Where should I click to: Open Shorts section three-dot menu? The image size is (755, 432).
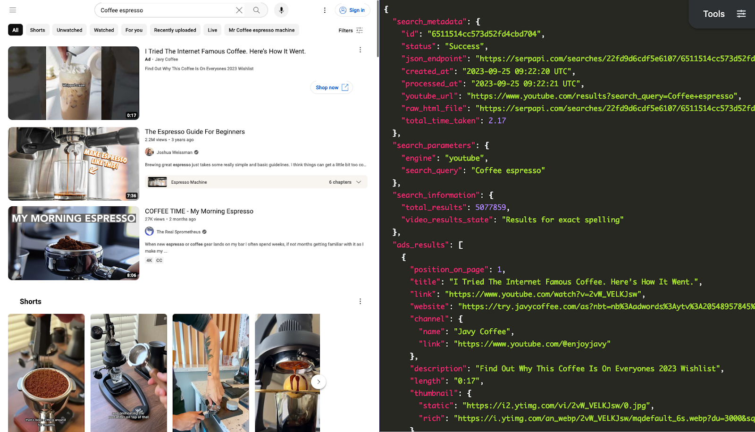(x=360, y=301)
